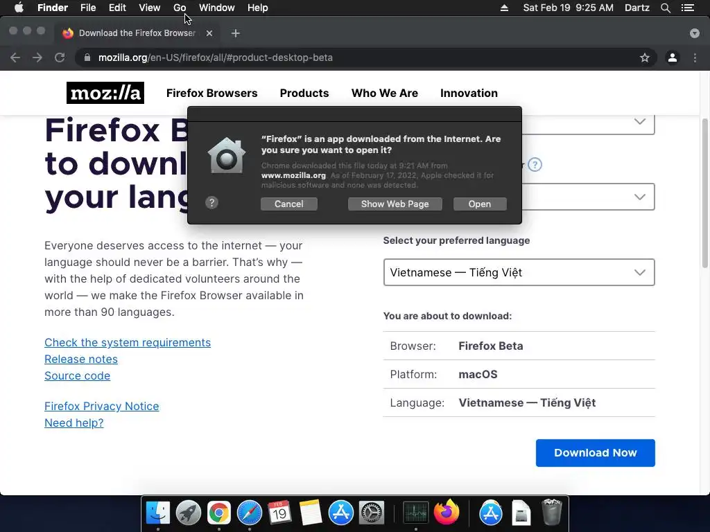The height and width of the screenshot is (532, 710).
Task: Click the eject icon in the menu bar
Action: coord(504,8)
